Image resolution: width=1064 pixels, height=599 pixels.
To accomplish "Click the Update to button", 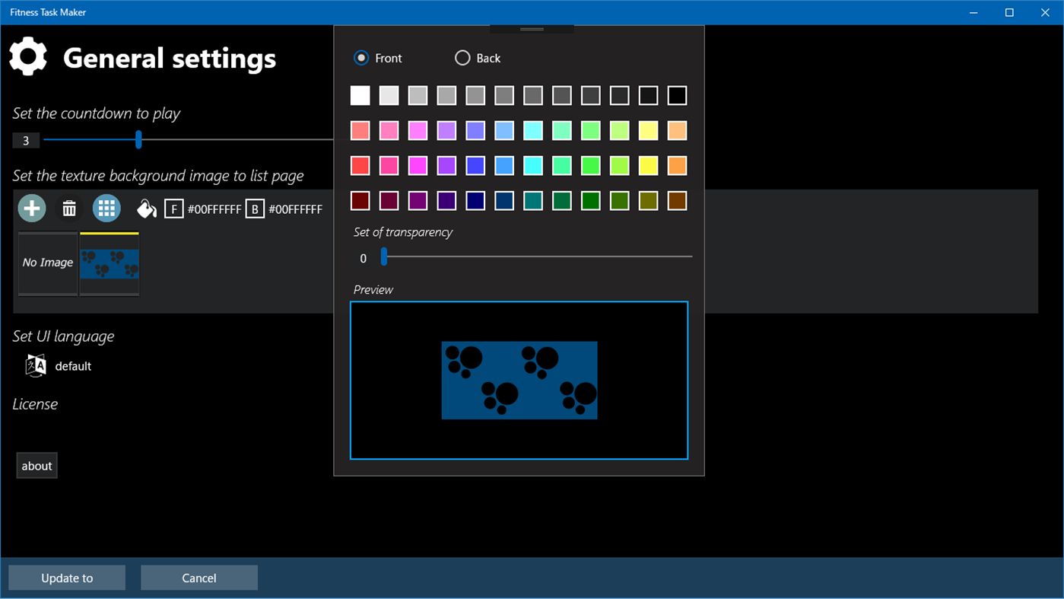I will [67, 578].
